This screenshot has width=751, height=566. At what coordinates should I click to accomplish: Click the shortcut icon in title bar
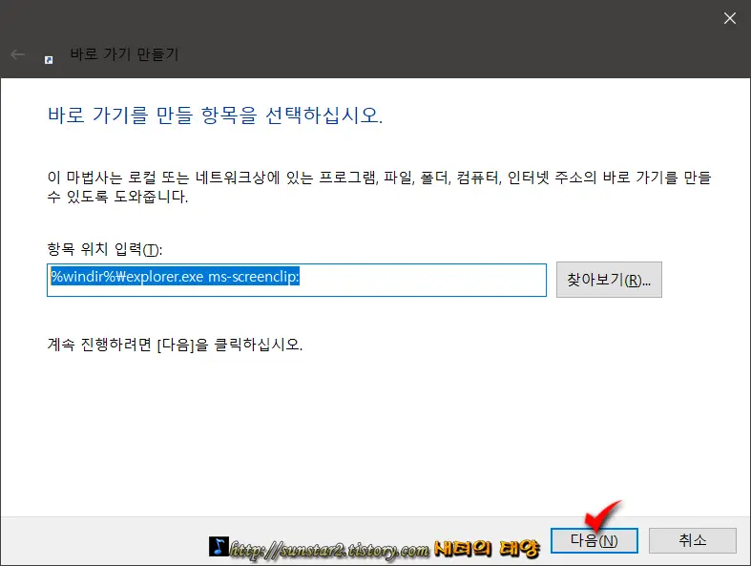pos(49,59)
